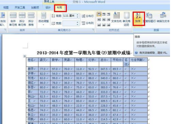Click the width spinner arrows

click(x=78, y=23)
